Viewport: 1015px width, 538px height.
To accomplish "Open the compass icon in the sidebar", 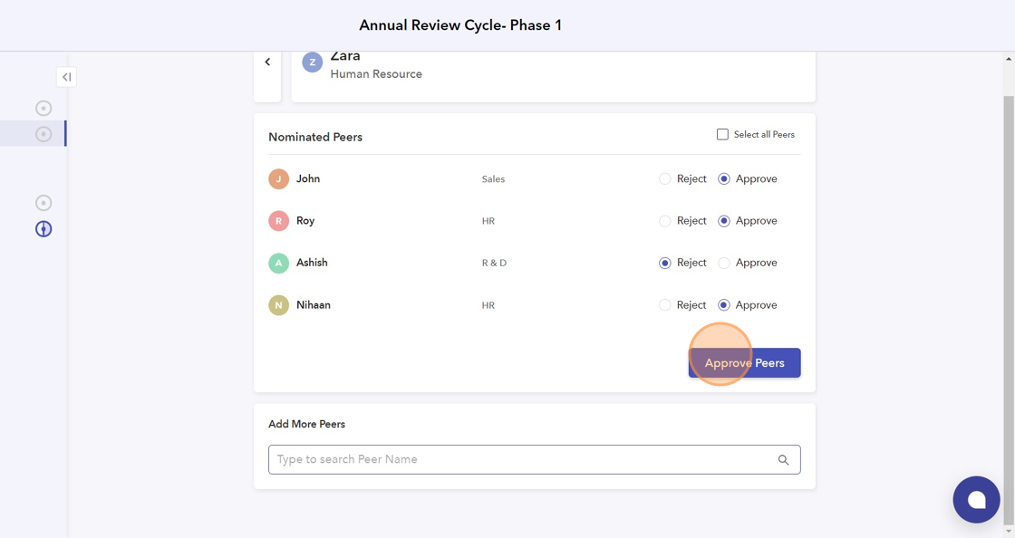I will pyautogui.click(x=43, y=229).
